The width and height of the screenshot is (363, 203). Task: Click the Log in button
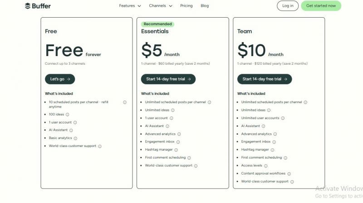288,6
